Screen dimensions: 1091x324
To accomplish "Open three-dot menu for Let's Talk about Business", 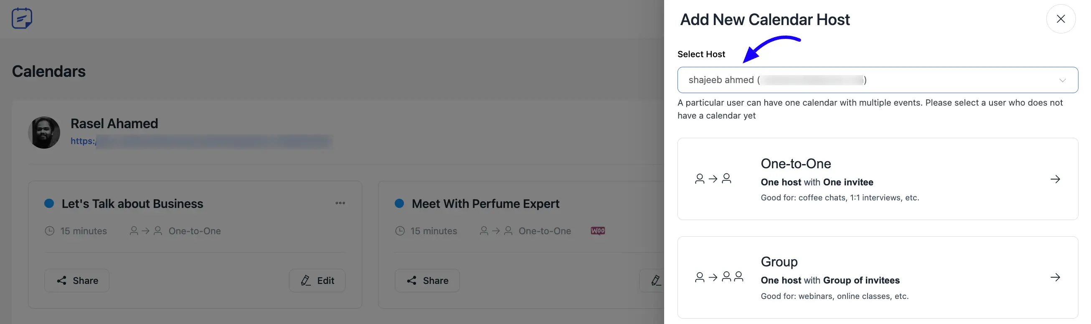I will tap(340, 203).
